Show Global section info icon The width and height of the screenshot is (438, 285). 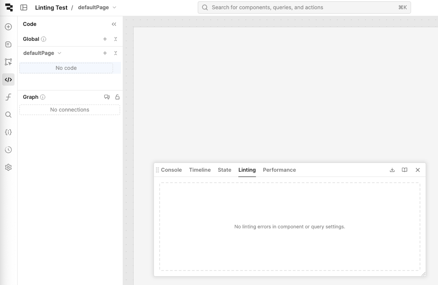(44, 39)
